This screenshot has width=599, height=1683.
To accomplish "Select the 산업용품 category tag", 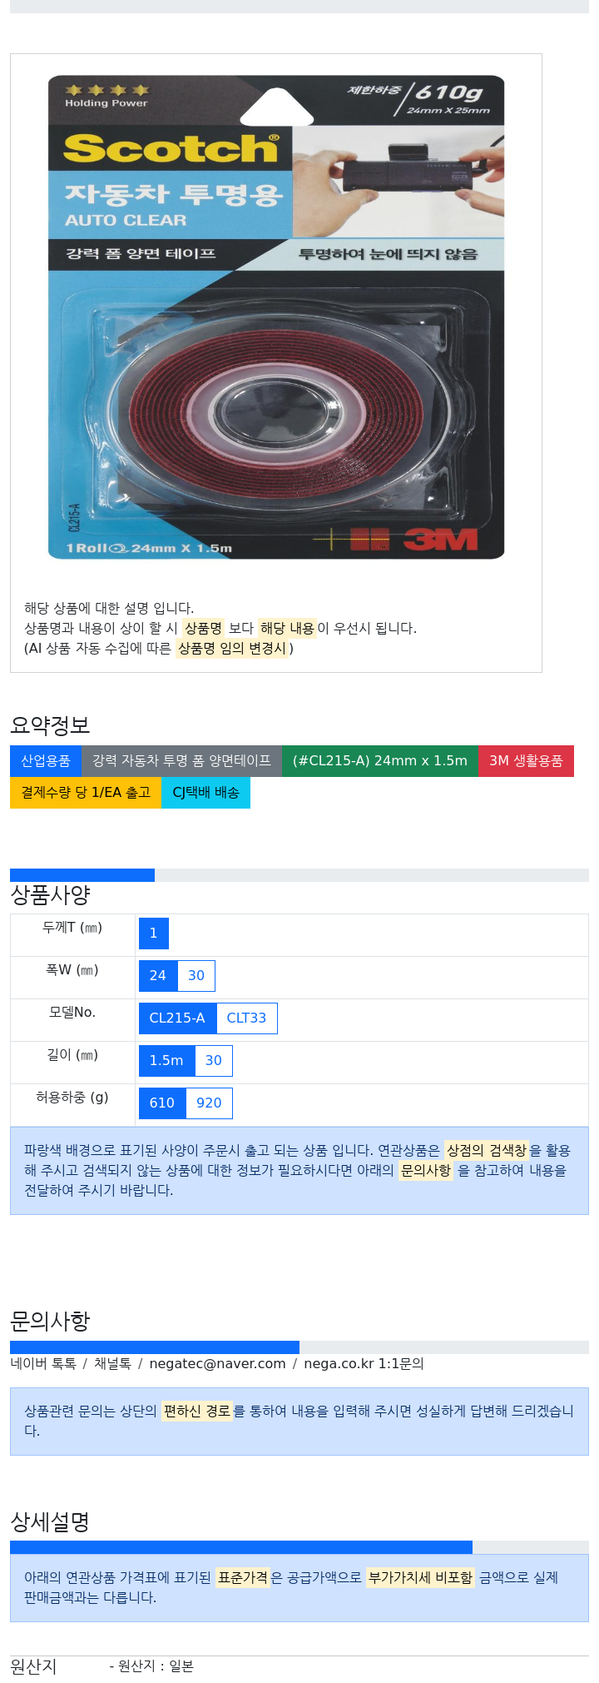I will [46, 761].
